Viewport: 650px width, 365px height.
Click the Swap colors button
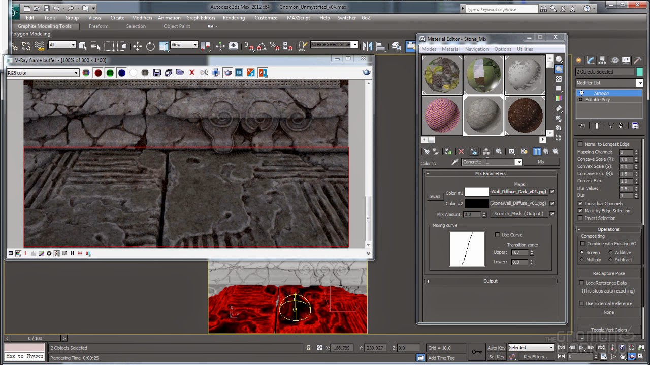tap(435, 197)
